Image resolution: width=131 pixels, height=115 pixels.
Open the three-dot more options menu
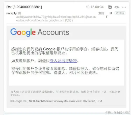tap(124, 7)
